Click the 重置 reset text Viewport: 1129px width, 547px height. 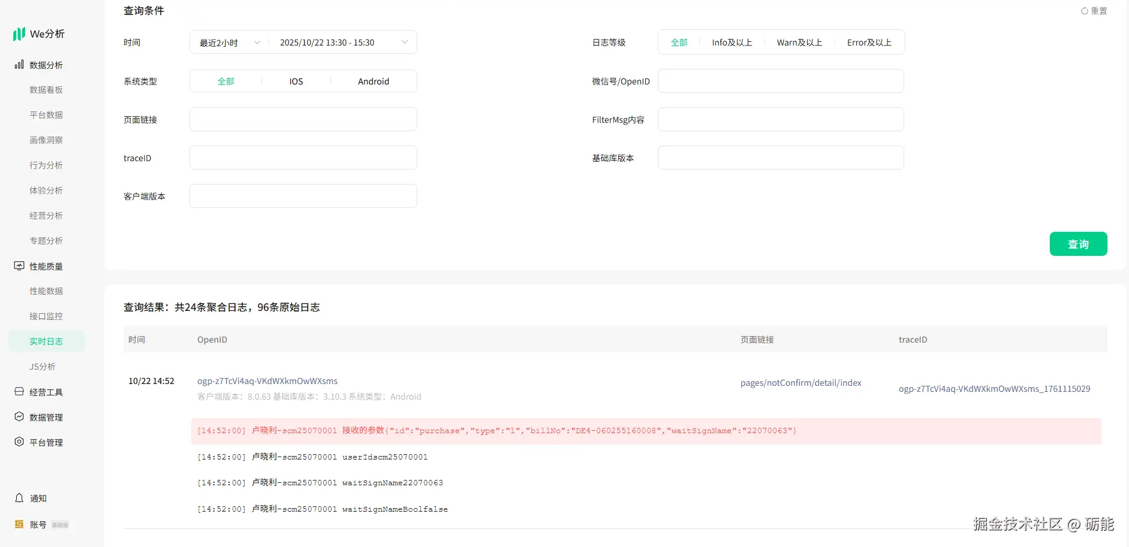(x=1099, y=11)
